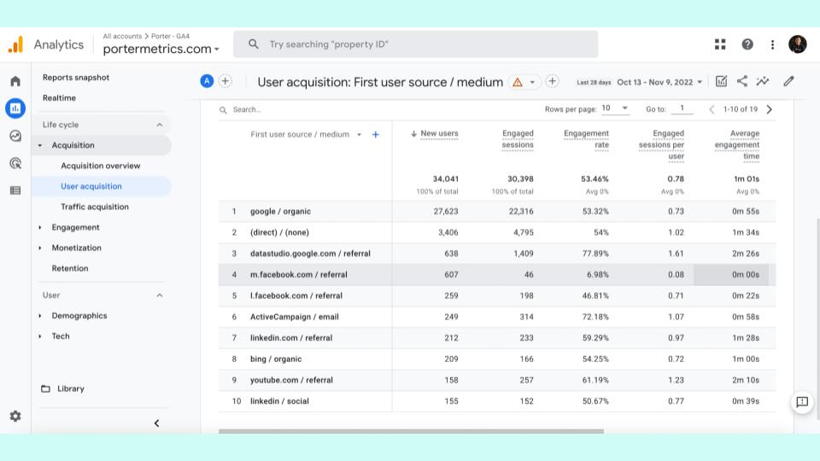This screenshot has height=461, width=820.
Task: Open the user profile avatar
Action: (x=798, y=44)
